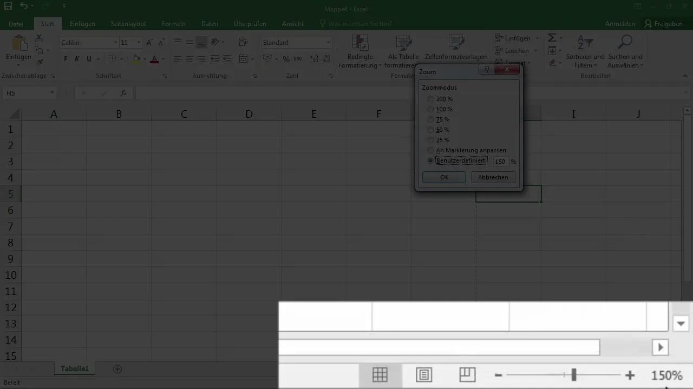
Task: Click the Freigeben share button
Action: [663, 24]
